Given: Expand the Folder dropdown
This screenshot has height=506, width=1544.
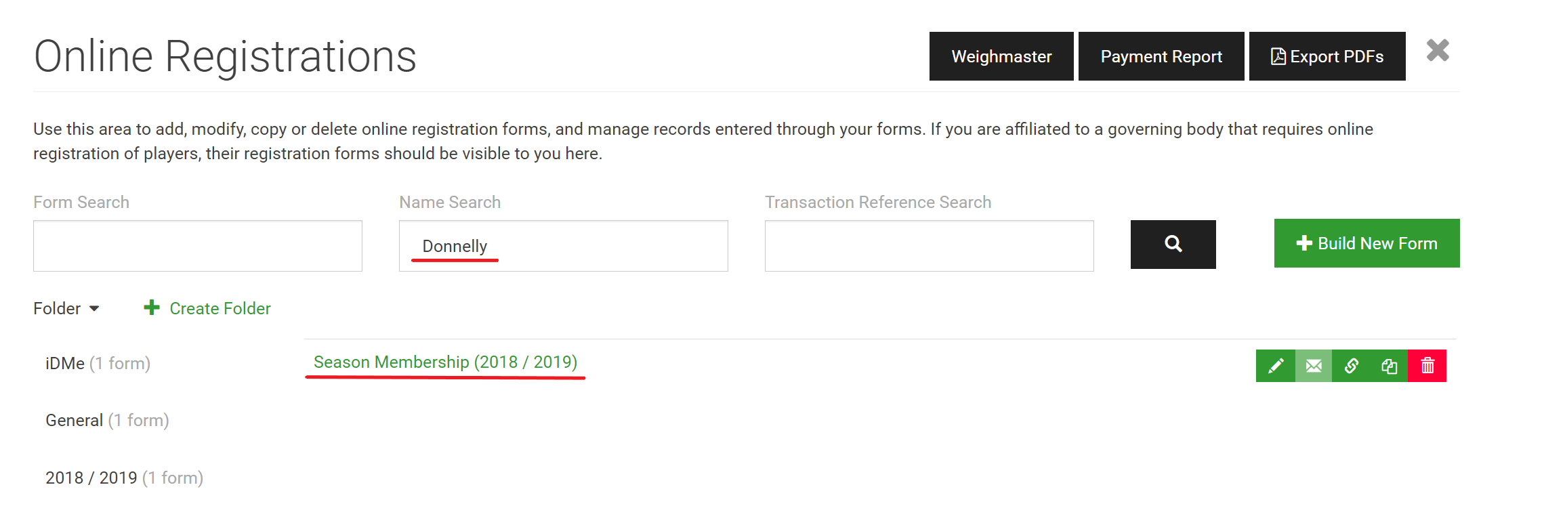Looking at the screenshot, I should pos(66,309).
